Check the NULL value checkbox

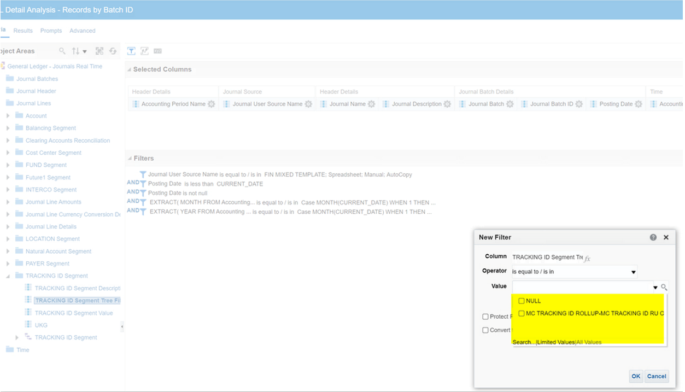point(521,301)
